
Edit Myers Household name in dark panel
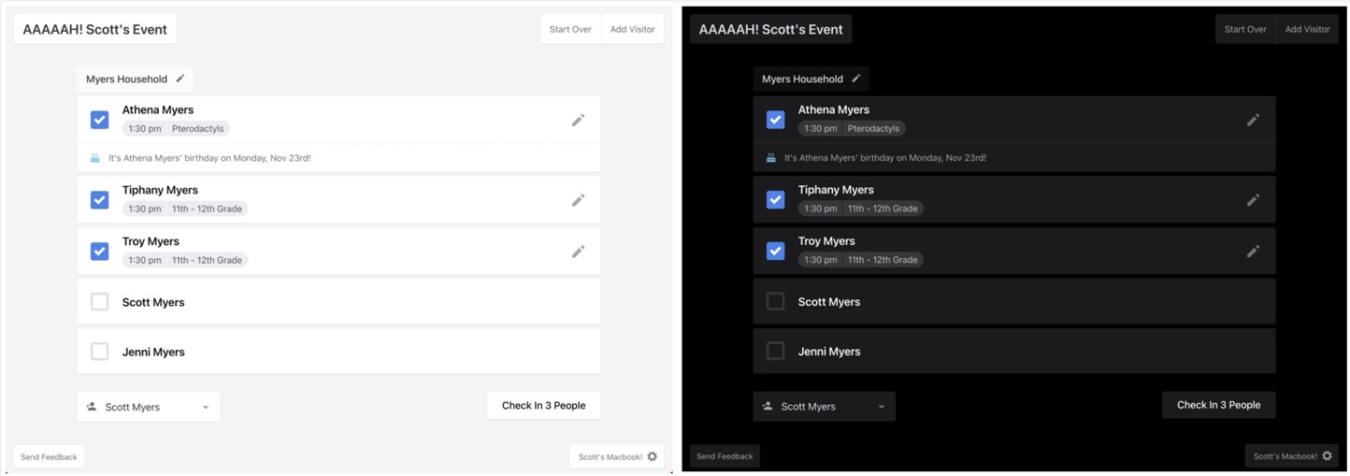click(855, 79)
